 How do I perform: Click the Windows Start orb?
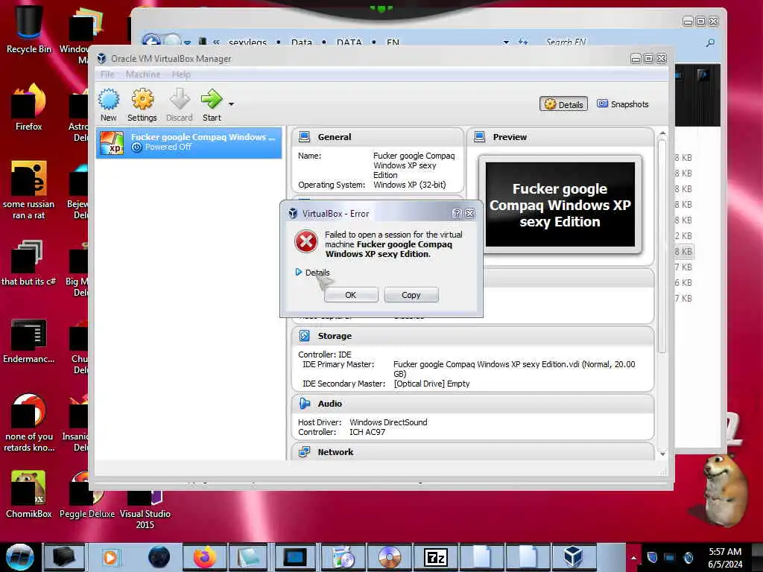tap(20, 557)
